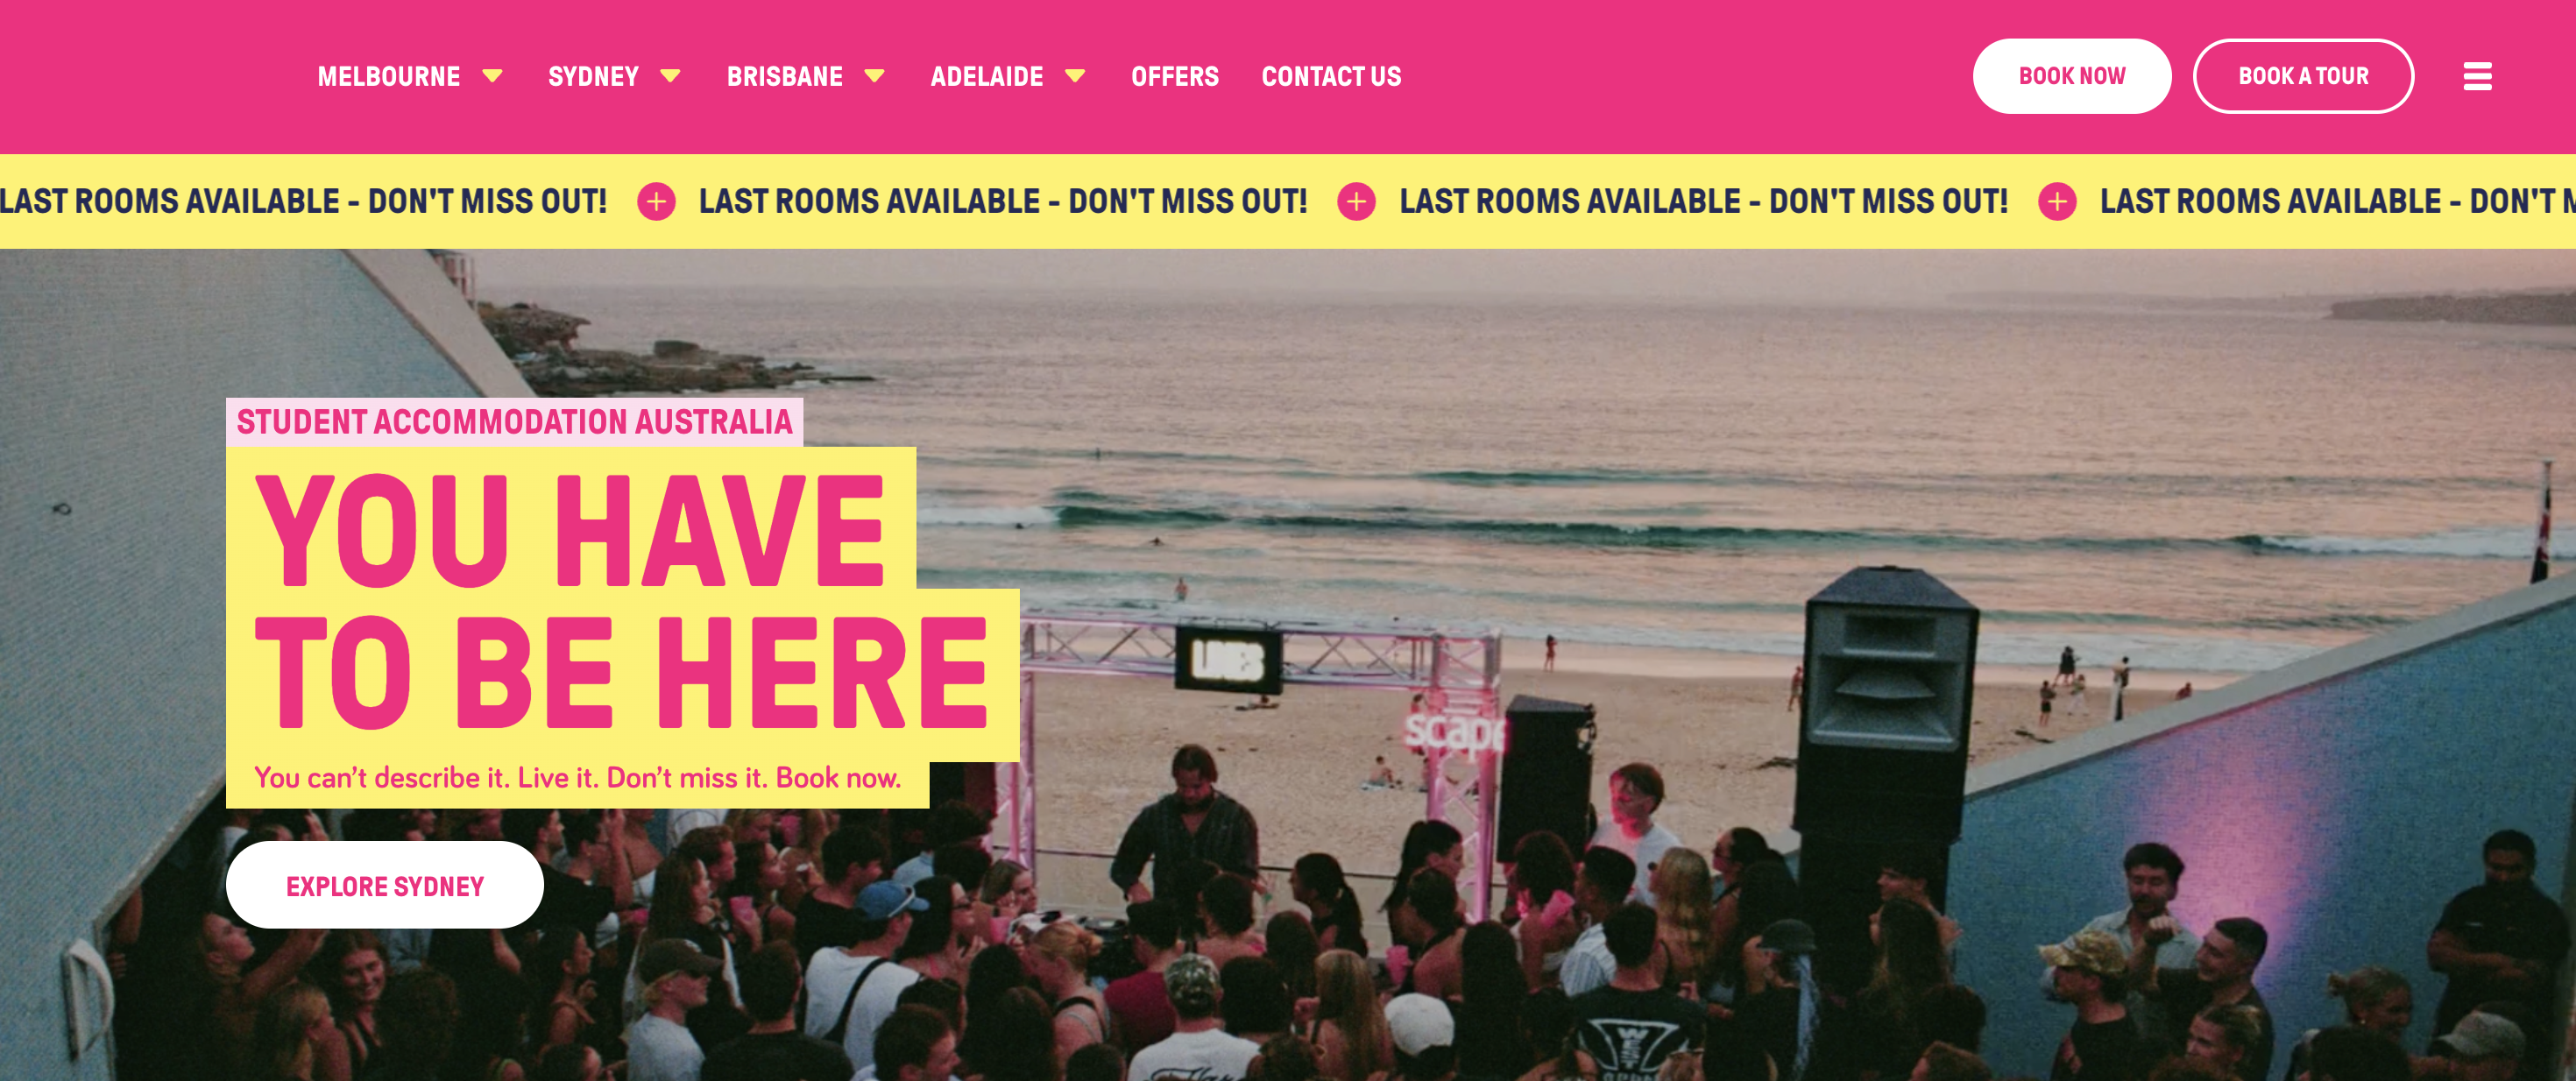
Task: Select Adelaide in the navigation bar
Action: click(x=986, y=77)
